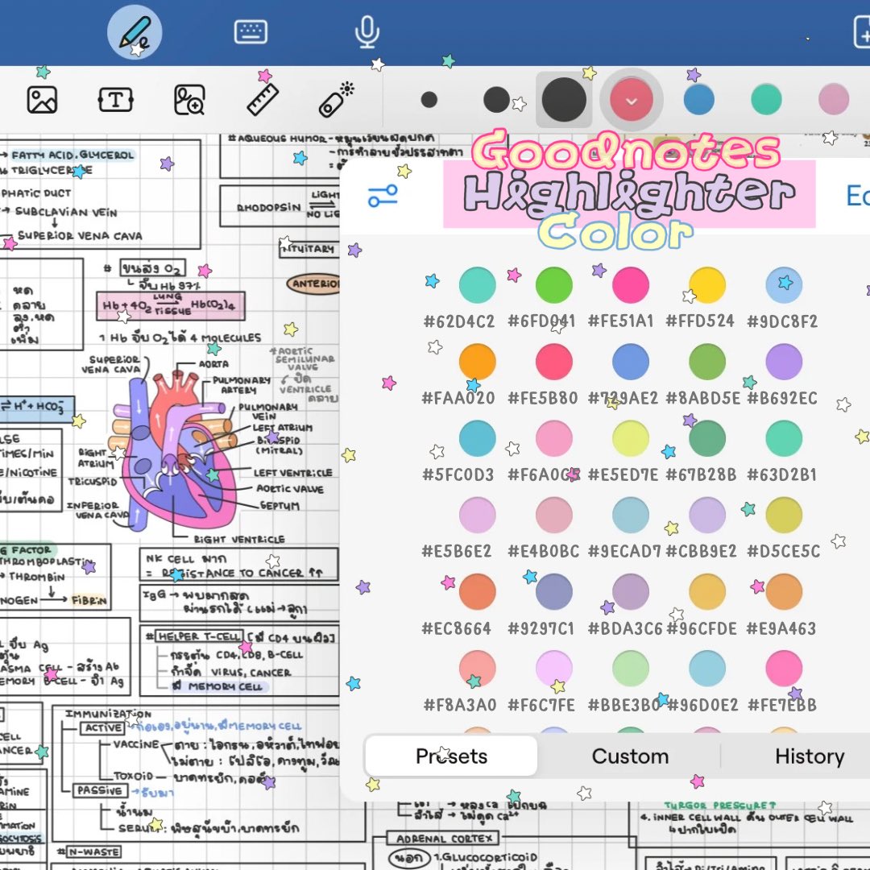Pick swatch #F6A0C5 light pink
Image resolution: width=870 pixels, height=870 pixels.
553,438
